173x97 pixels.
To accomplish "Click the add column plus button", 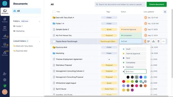I will (x=165, y=12).
